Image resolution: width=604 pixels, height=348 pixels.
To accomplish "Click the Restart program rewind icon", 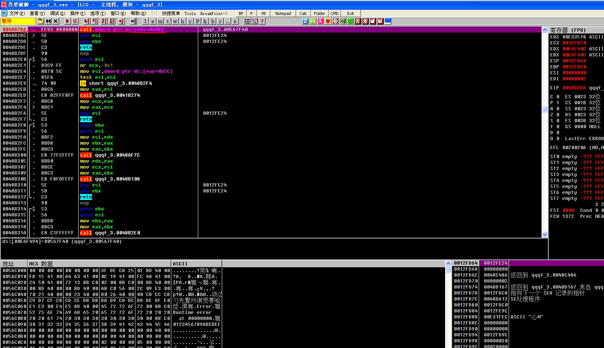I will [x=48, y=21].
